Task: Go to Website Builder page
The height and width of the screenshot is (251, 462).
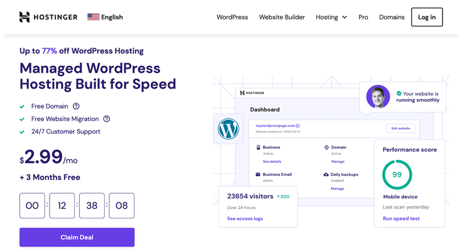Action: (x=282, y=17)
